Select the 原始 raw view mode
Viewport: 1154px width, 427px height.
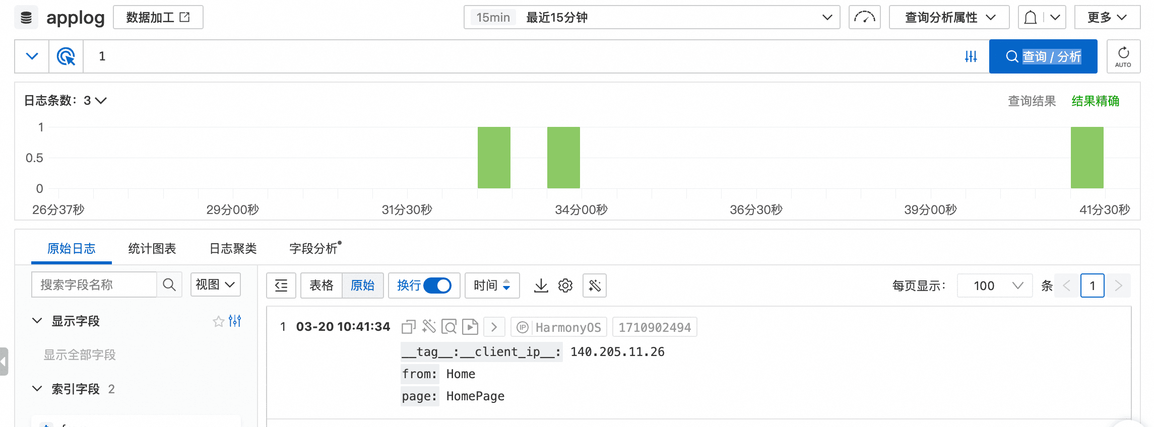pyautogui.click(x=363, y=286)
